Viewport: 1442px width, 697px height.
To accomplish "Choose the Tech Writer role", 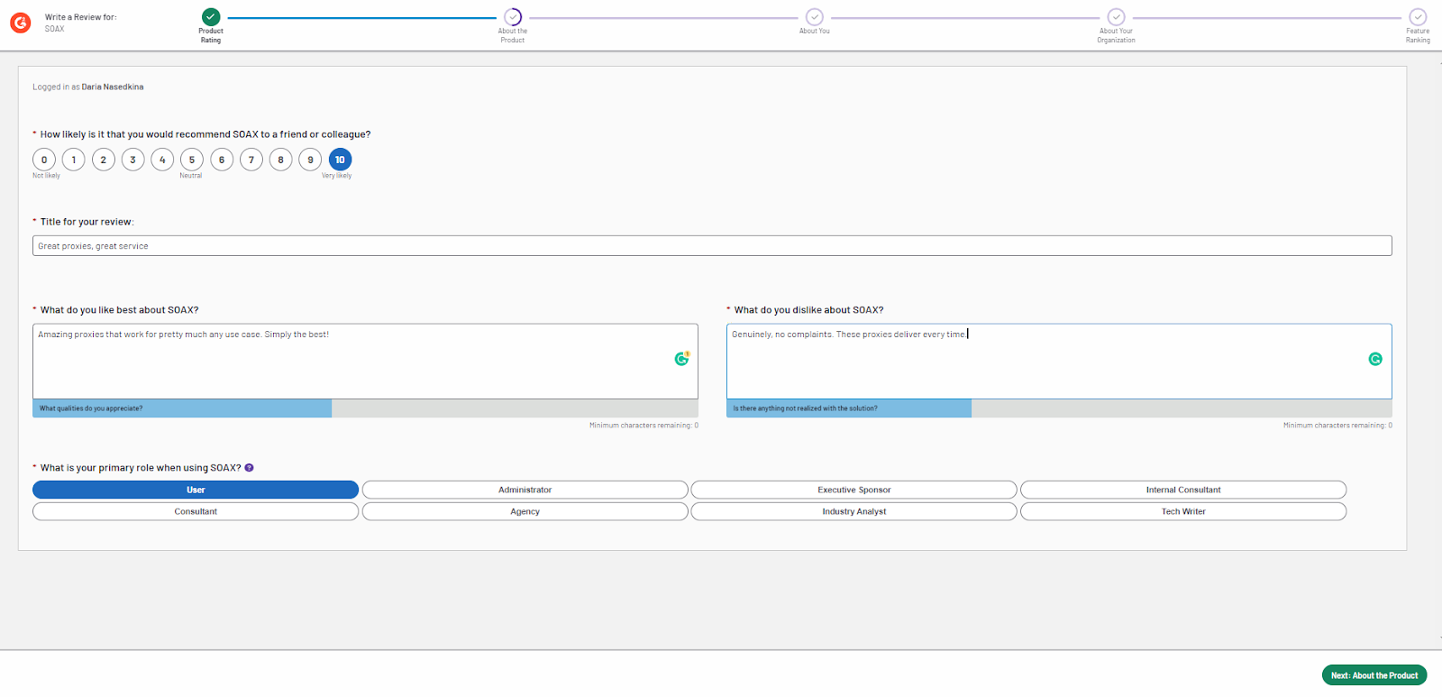I will (1182, 511).
